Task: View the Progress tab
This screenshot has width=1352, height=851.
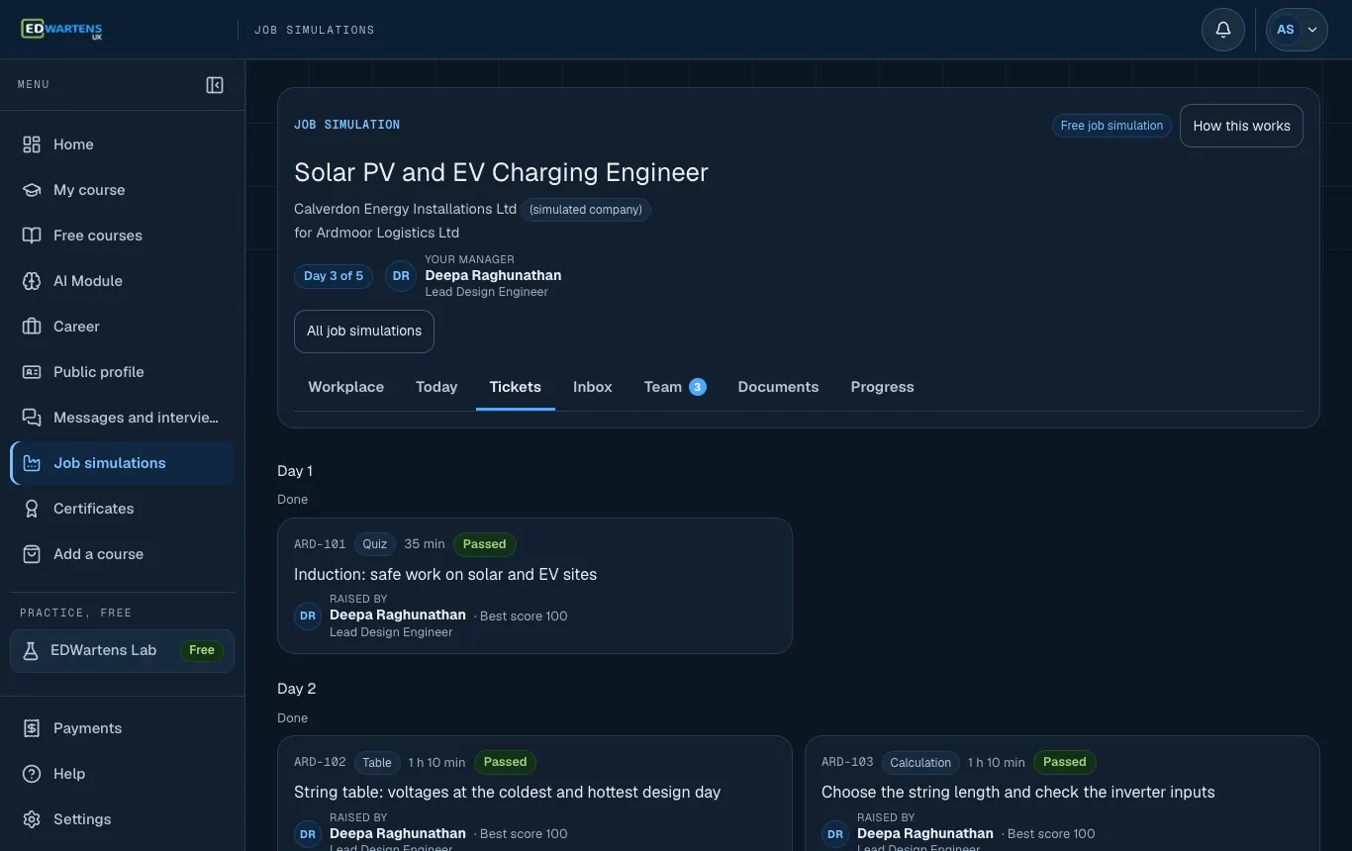Action: (x=882, y=387)
